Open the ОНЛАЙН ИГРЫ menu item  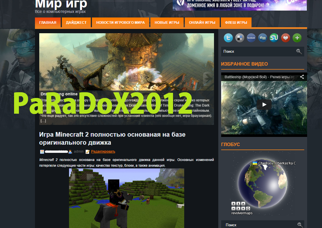tap(202, 22)
